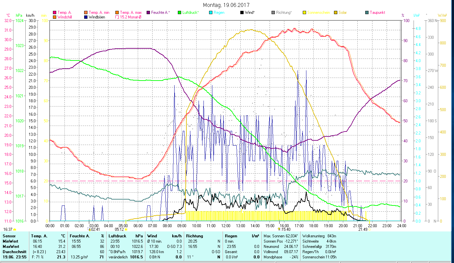Click the green Luftdruck* legend swatch

[x=179, y=12]
